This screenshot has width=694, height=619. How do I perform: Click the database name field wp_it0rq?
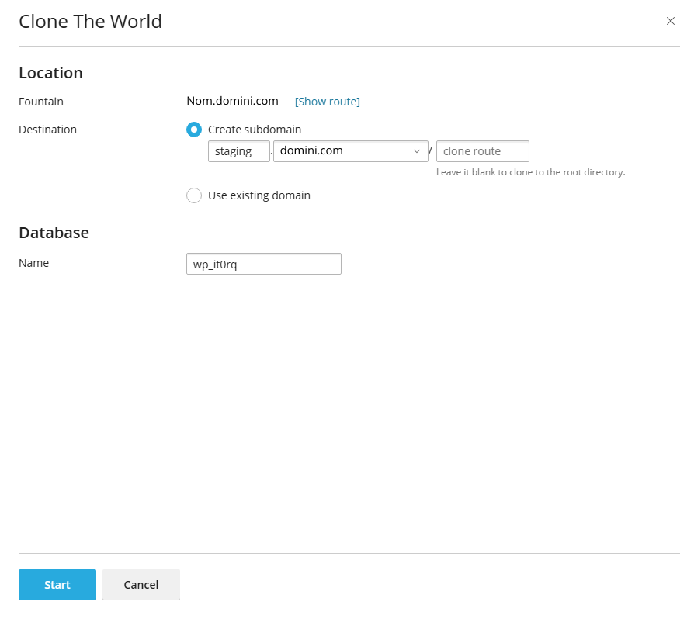263,264
